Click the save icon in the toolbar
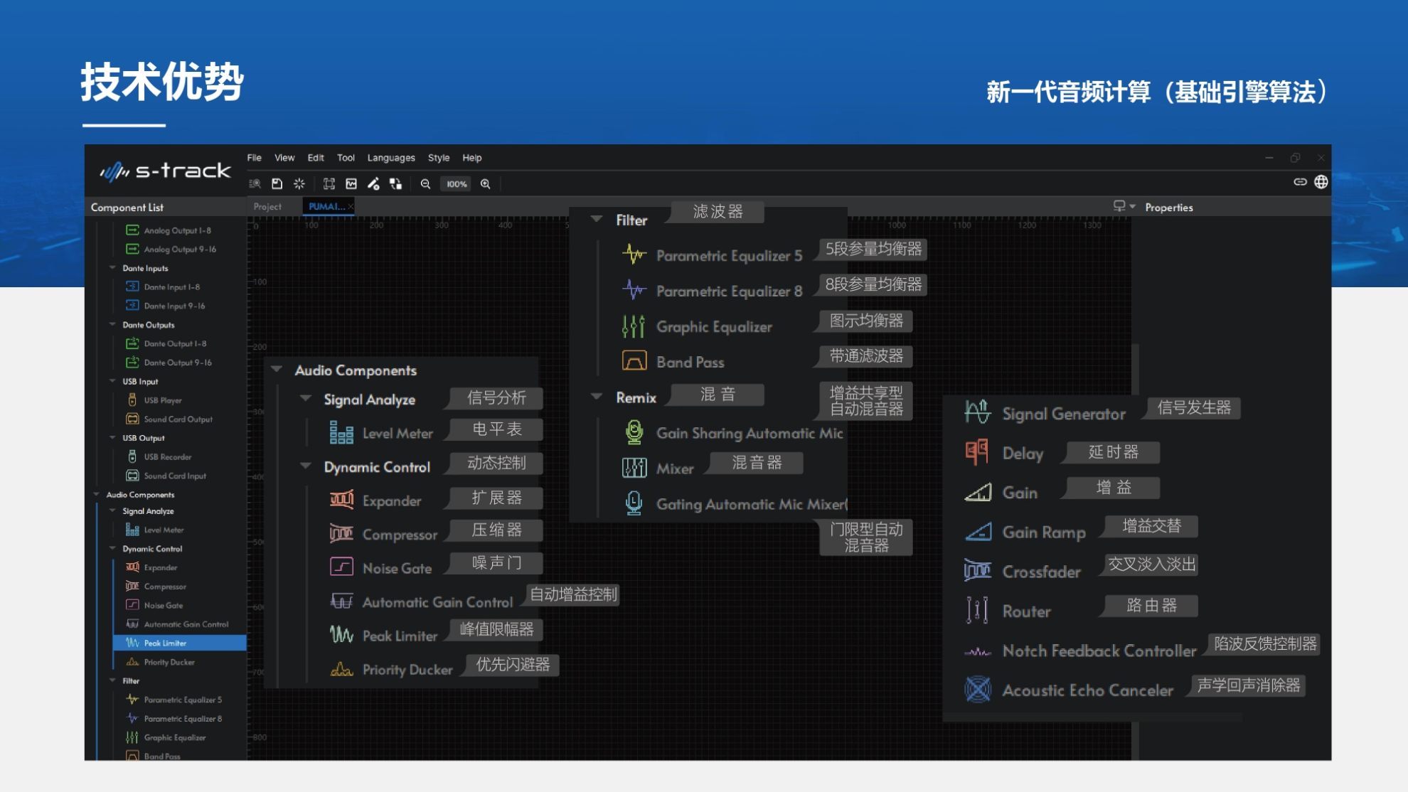Image resolution: width=1408 pixels, height=792 pixels. [277, 183]
